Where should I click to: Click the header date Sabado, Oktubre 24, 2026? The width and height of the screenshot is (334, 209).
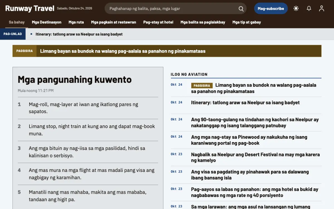tap(75, 8)
